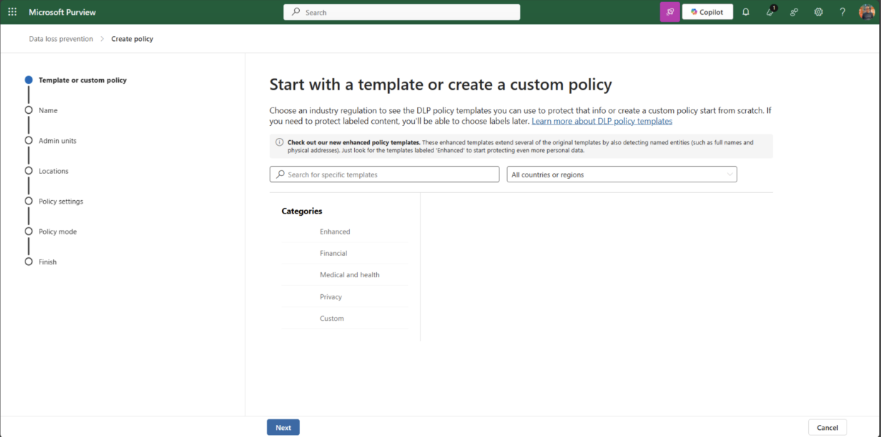
Task: Open the Help question mark icon
Action: [x=842, y=12]
